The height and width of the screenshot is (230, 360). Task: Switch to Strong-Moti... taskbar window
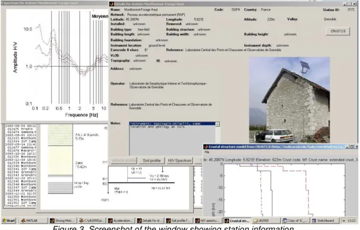pyautogui.click(x=63, y=221)
